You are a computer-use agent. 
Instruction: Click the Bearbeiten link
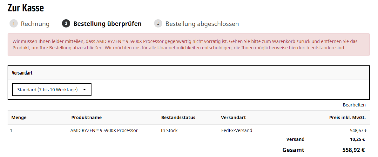pyautogui.click(x=354, y=105)
